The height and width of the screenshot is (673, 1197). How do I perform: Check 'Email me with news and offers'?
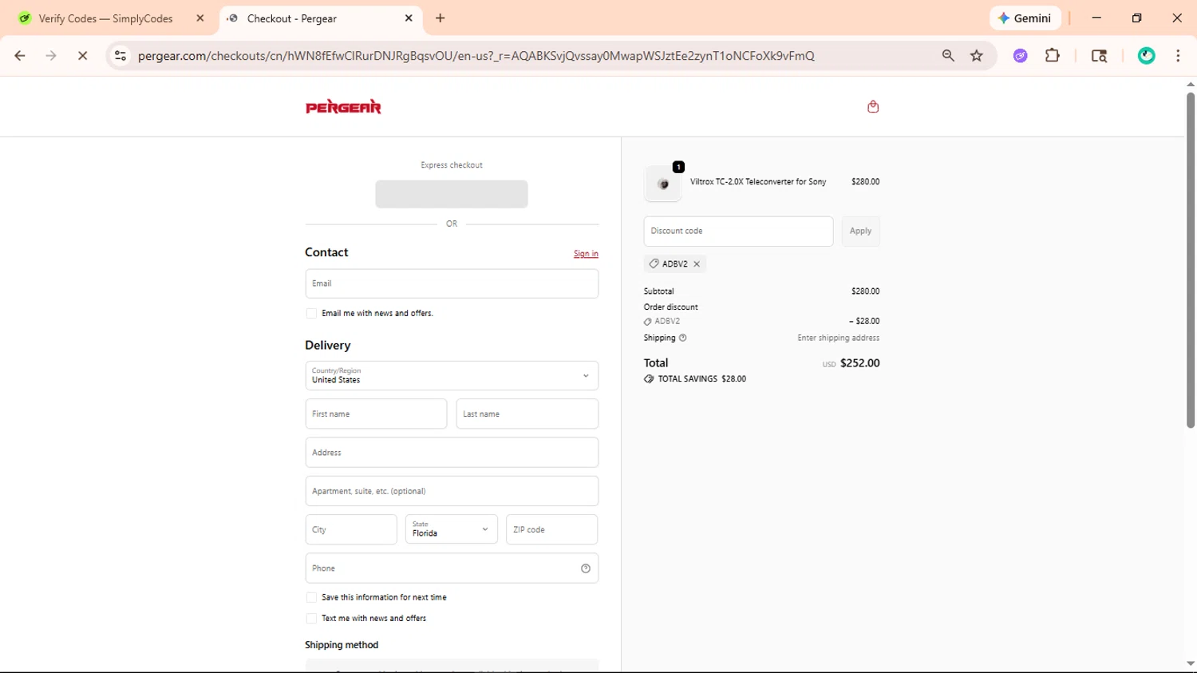coord(311,314)
